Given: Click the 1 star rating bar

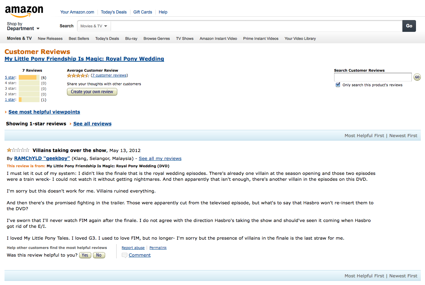Looking at the screenshot, I should click(x=29, y=100).
